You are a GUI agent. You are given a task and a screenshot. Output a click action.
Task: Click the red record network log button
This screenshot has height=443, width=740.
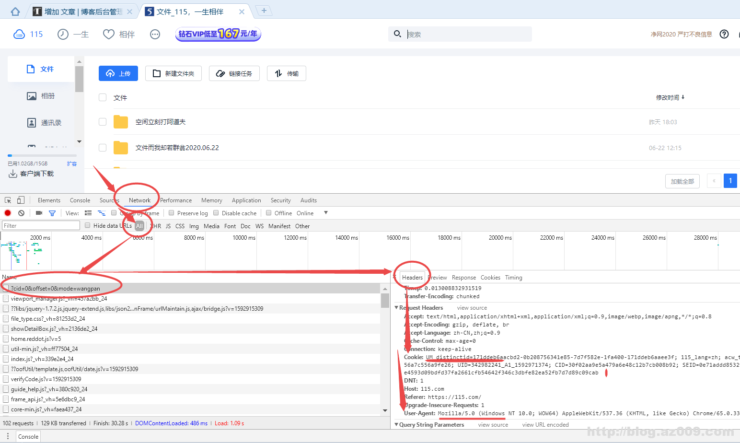[8, 213]
